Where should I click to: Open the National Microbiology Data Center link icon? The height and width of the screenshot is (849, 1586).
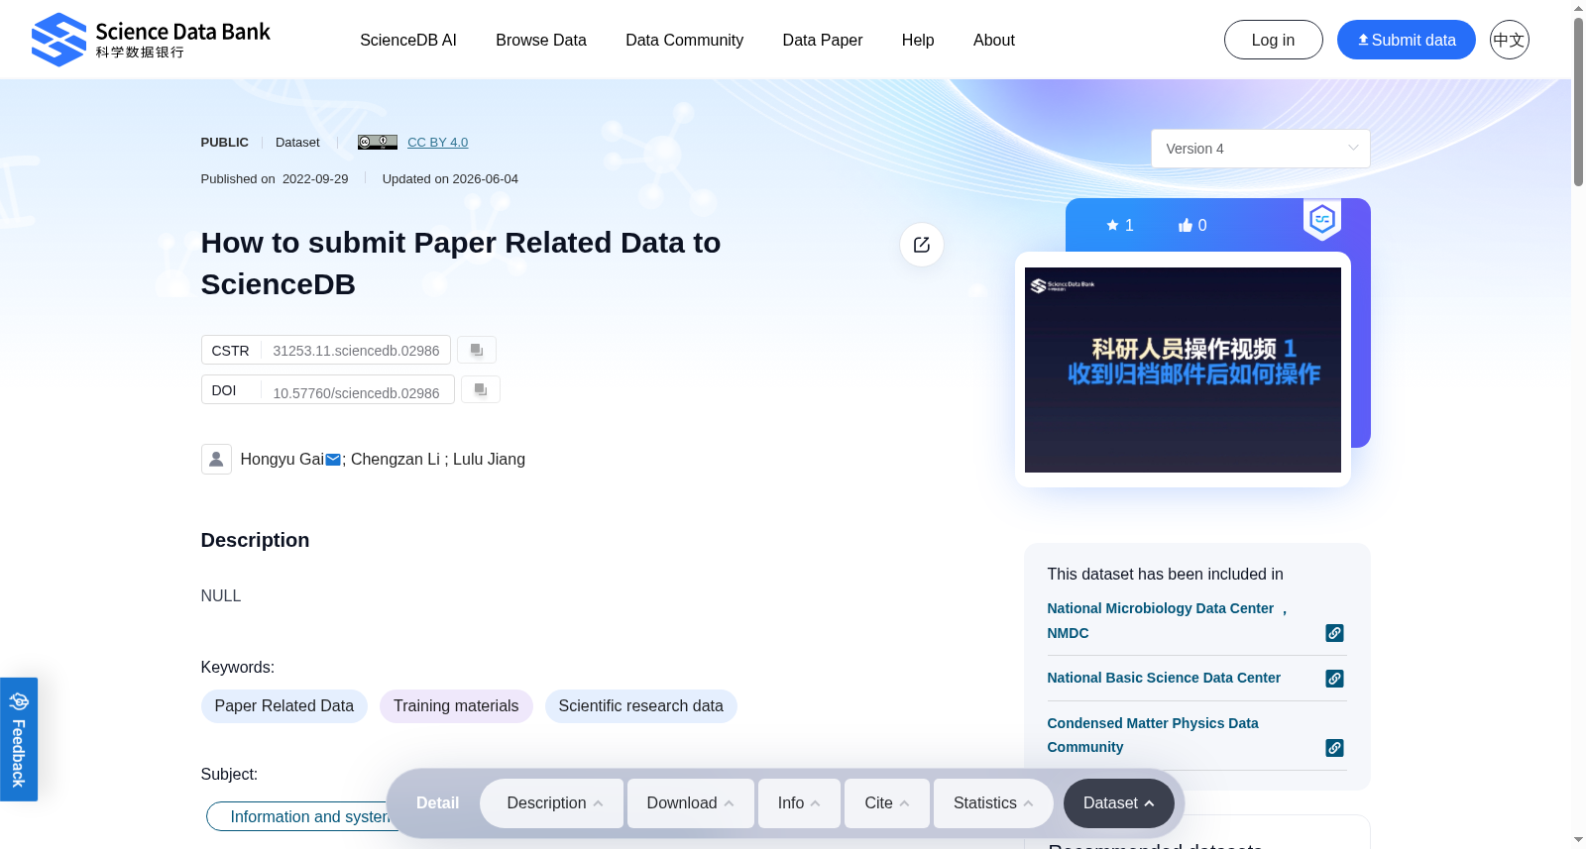1335,633
